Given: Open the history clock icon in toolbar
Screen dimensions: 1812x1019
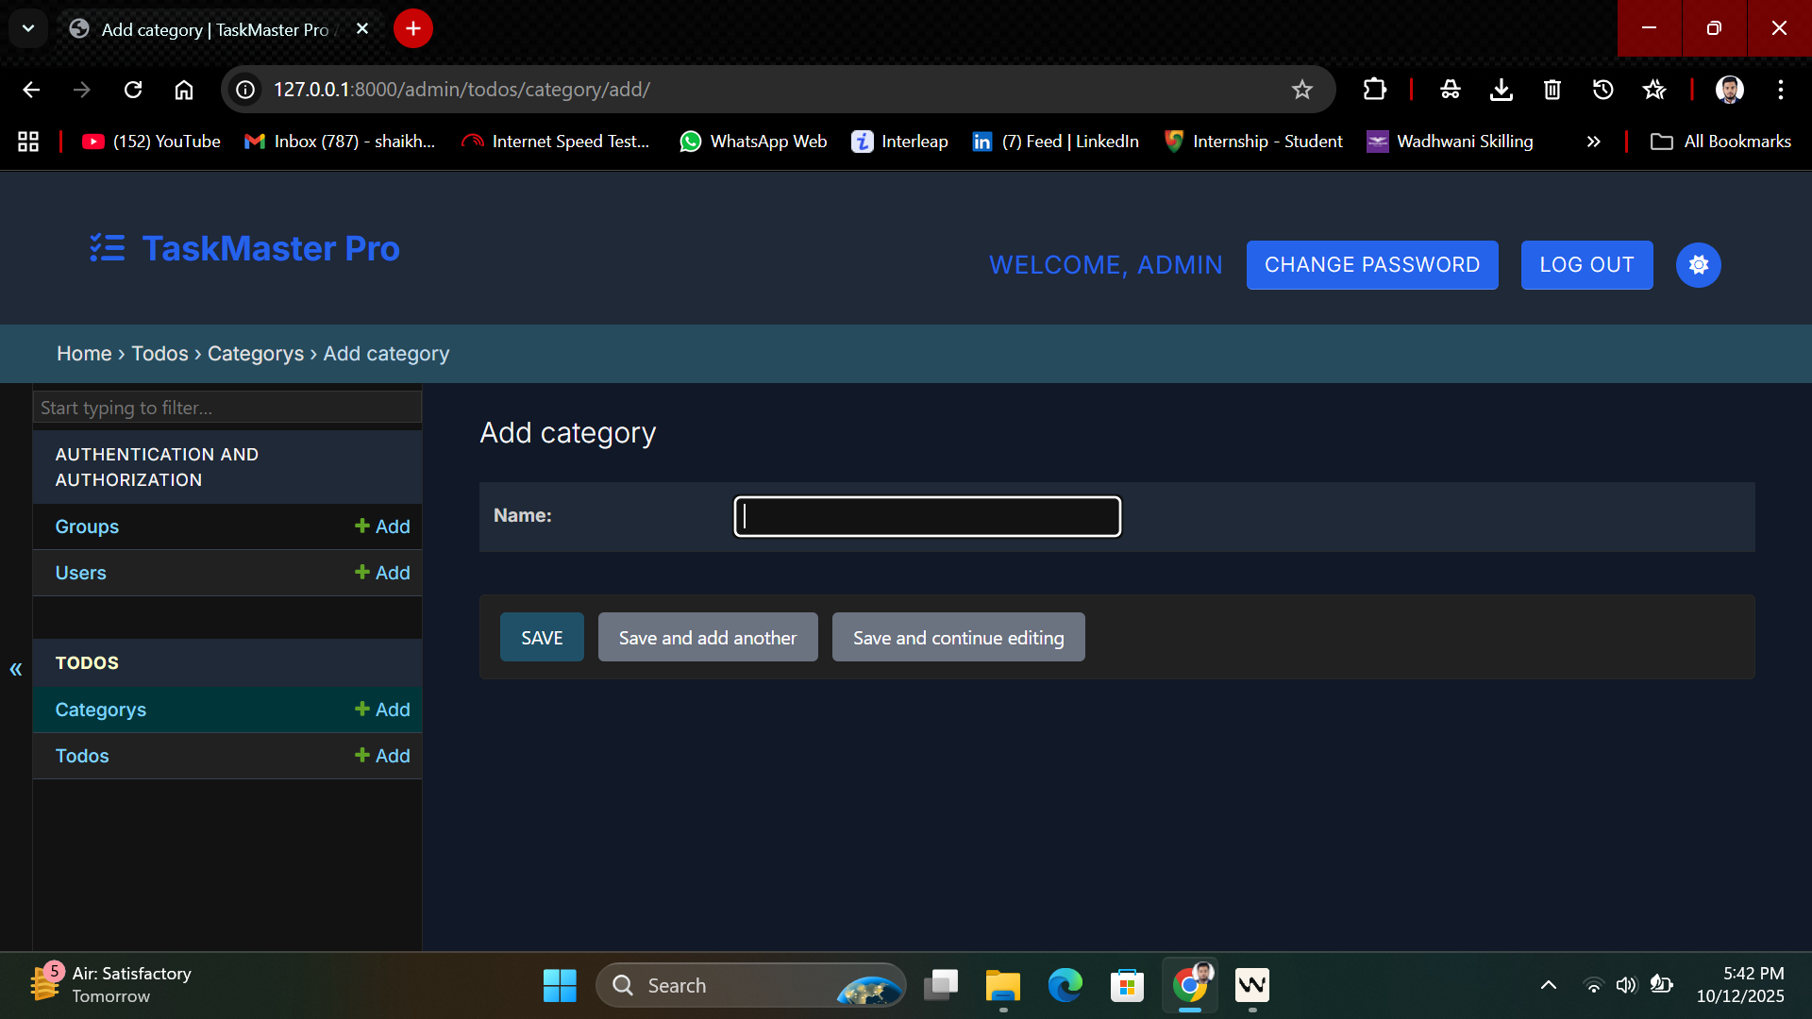Looking at the screenshot, I should 1603,90.
